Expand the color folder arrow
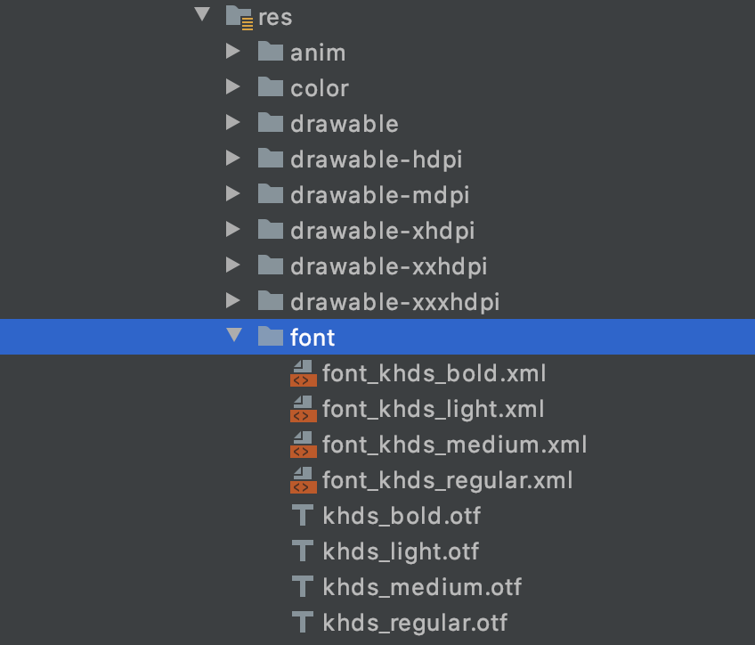 tap(233, 86)
